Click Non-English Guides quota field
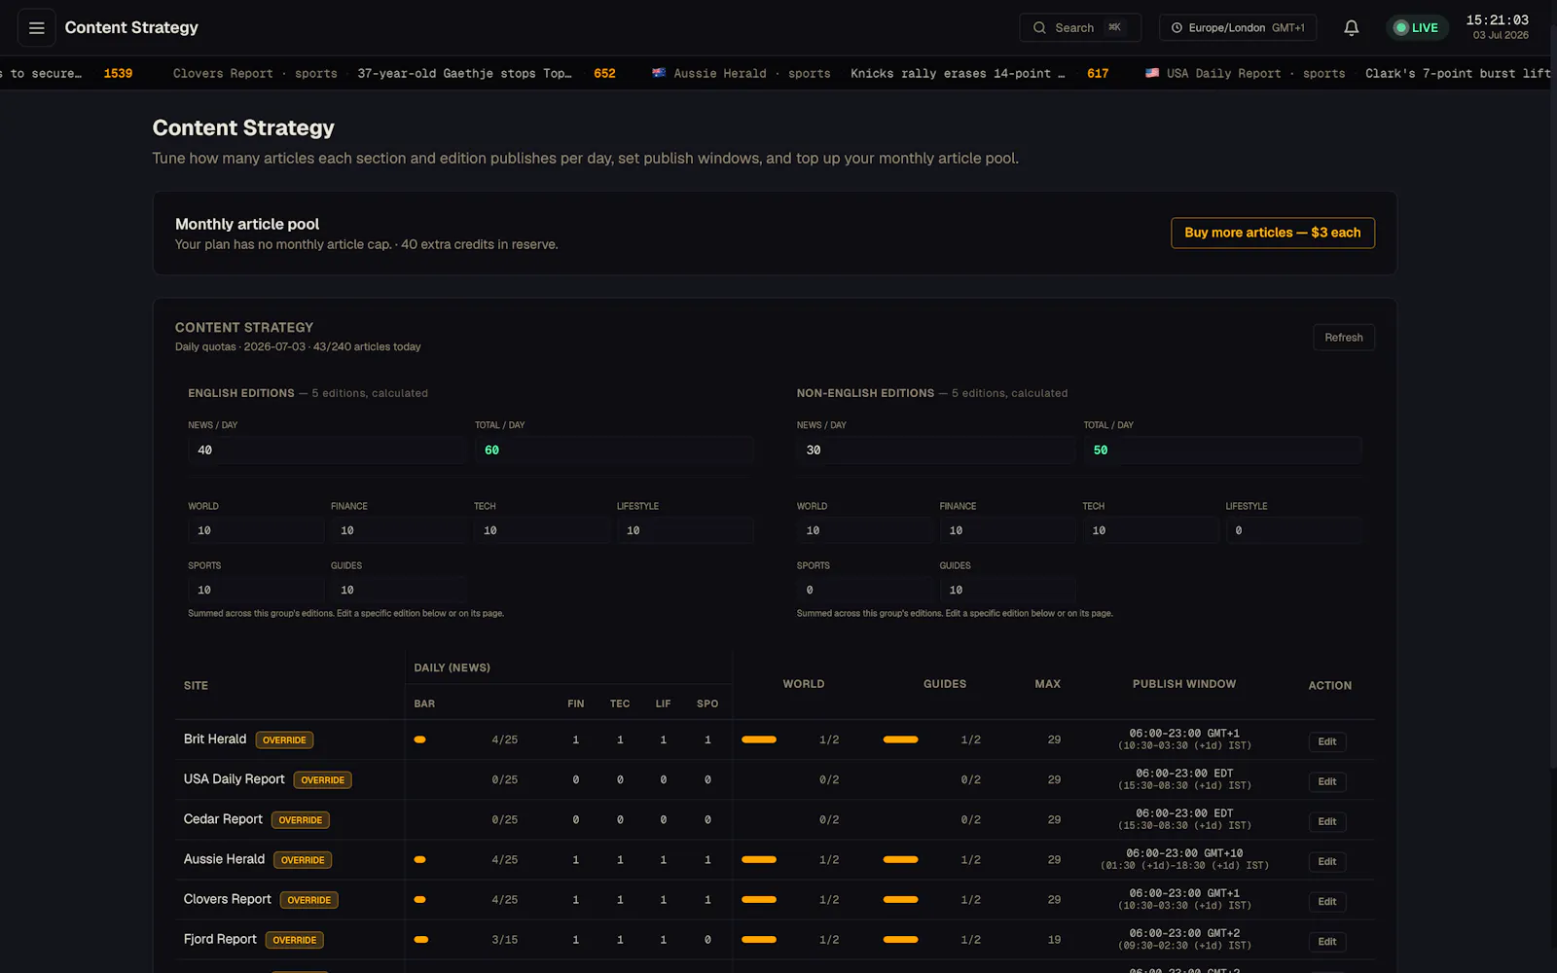 pos(1008,590)
